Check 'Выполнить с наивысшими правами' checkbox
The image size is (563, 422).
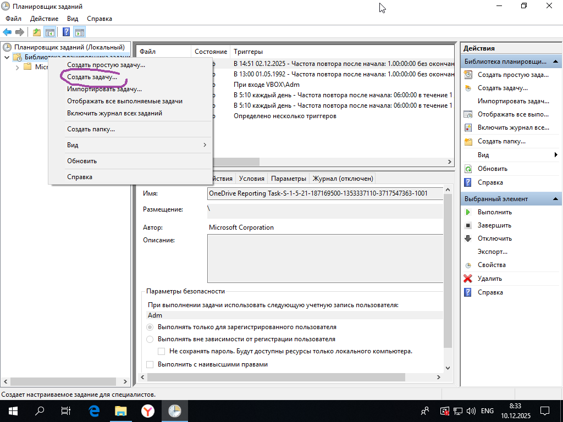pos(150,365)
